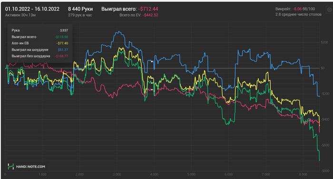333x179 pixels.
Task: Click the 3 000 x-axis label
Action: coord(117,175)
